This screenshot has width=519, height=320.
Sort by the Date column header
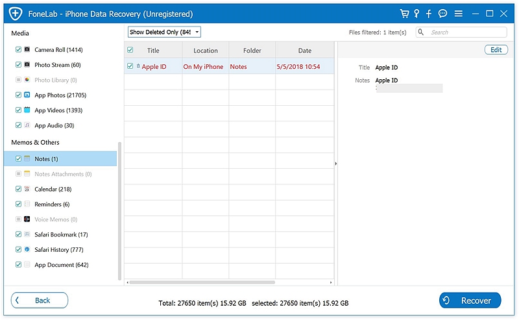[x=304, y=51]
